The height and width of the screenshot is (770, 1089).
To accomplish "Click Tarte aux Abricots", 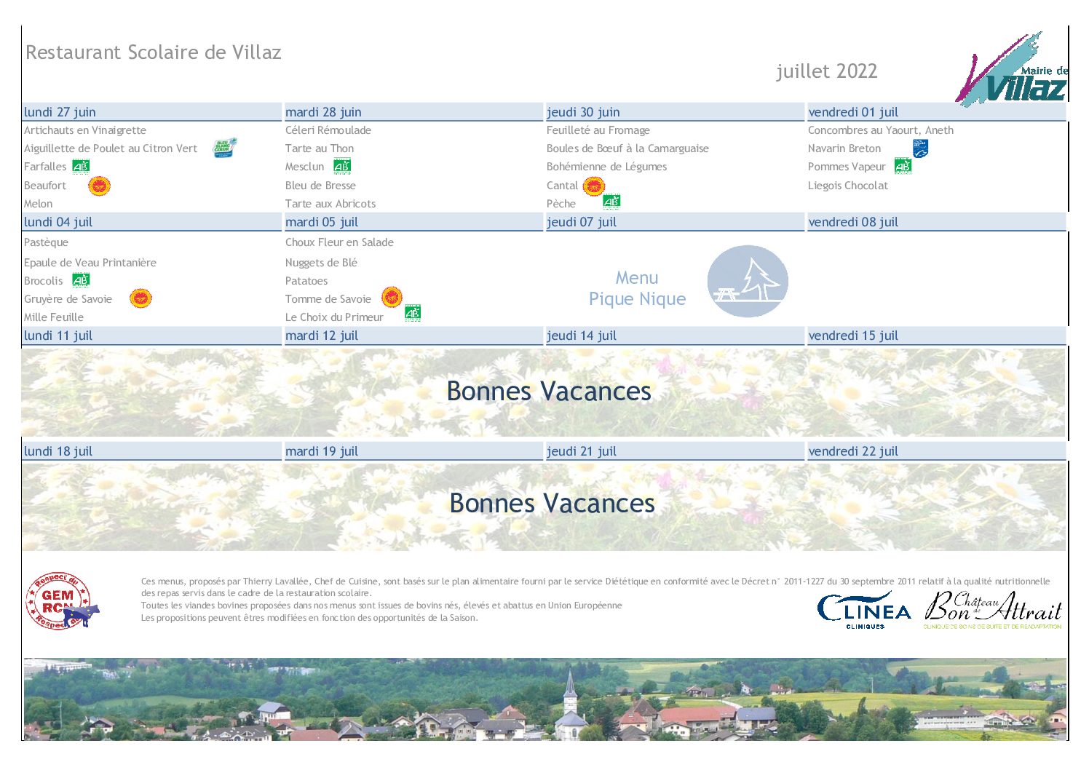I will click(x=330, y=204).
